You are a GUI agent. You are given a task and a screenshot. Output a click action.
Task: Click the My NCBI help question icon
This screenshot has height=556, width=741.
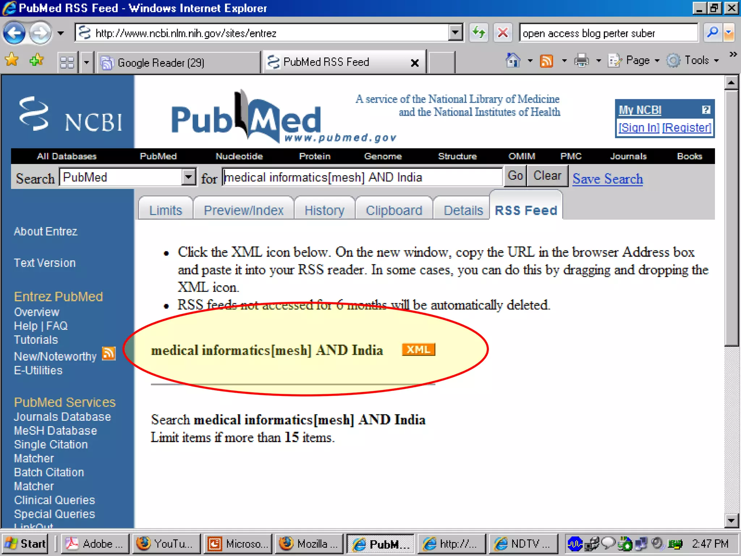706,110
